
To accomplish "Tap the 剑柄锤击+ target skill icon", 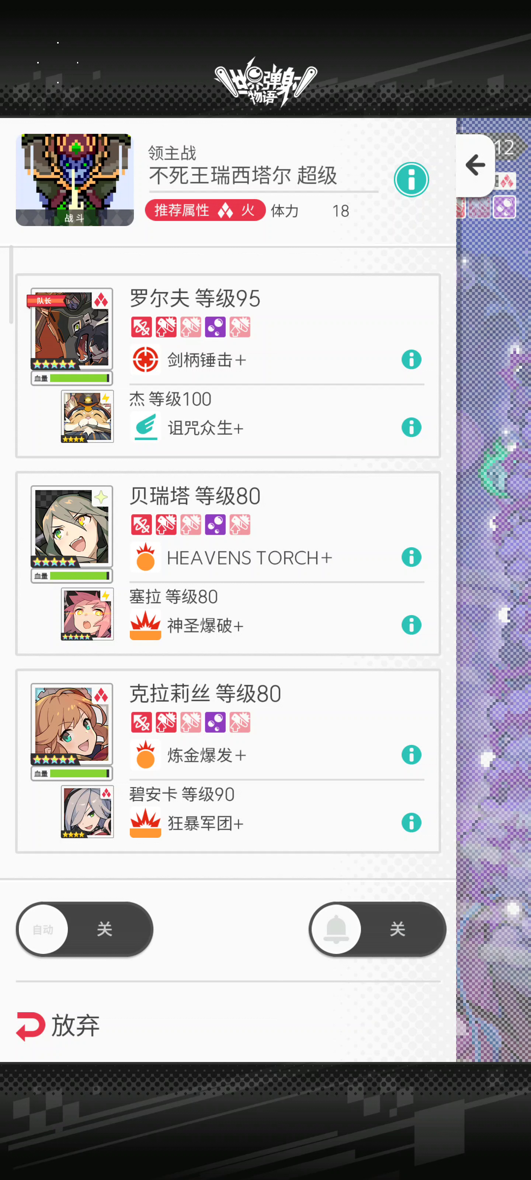I will pyautogui.click(x=145, y=360).
